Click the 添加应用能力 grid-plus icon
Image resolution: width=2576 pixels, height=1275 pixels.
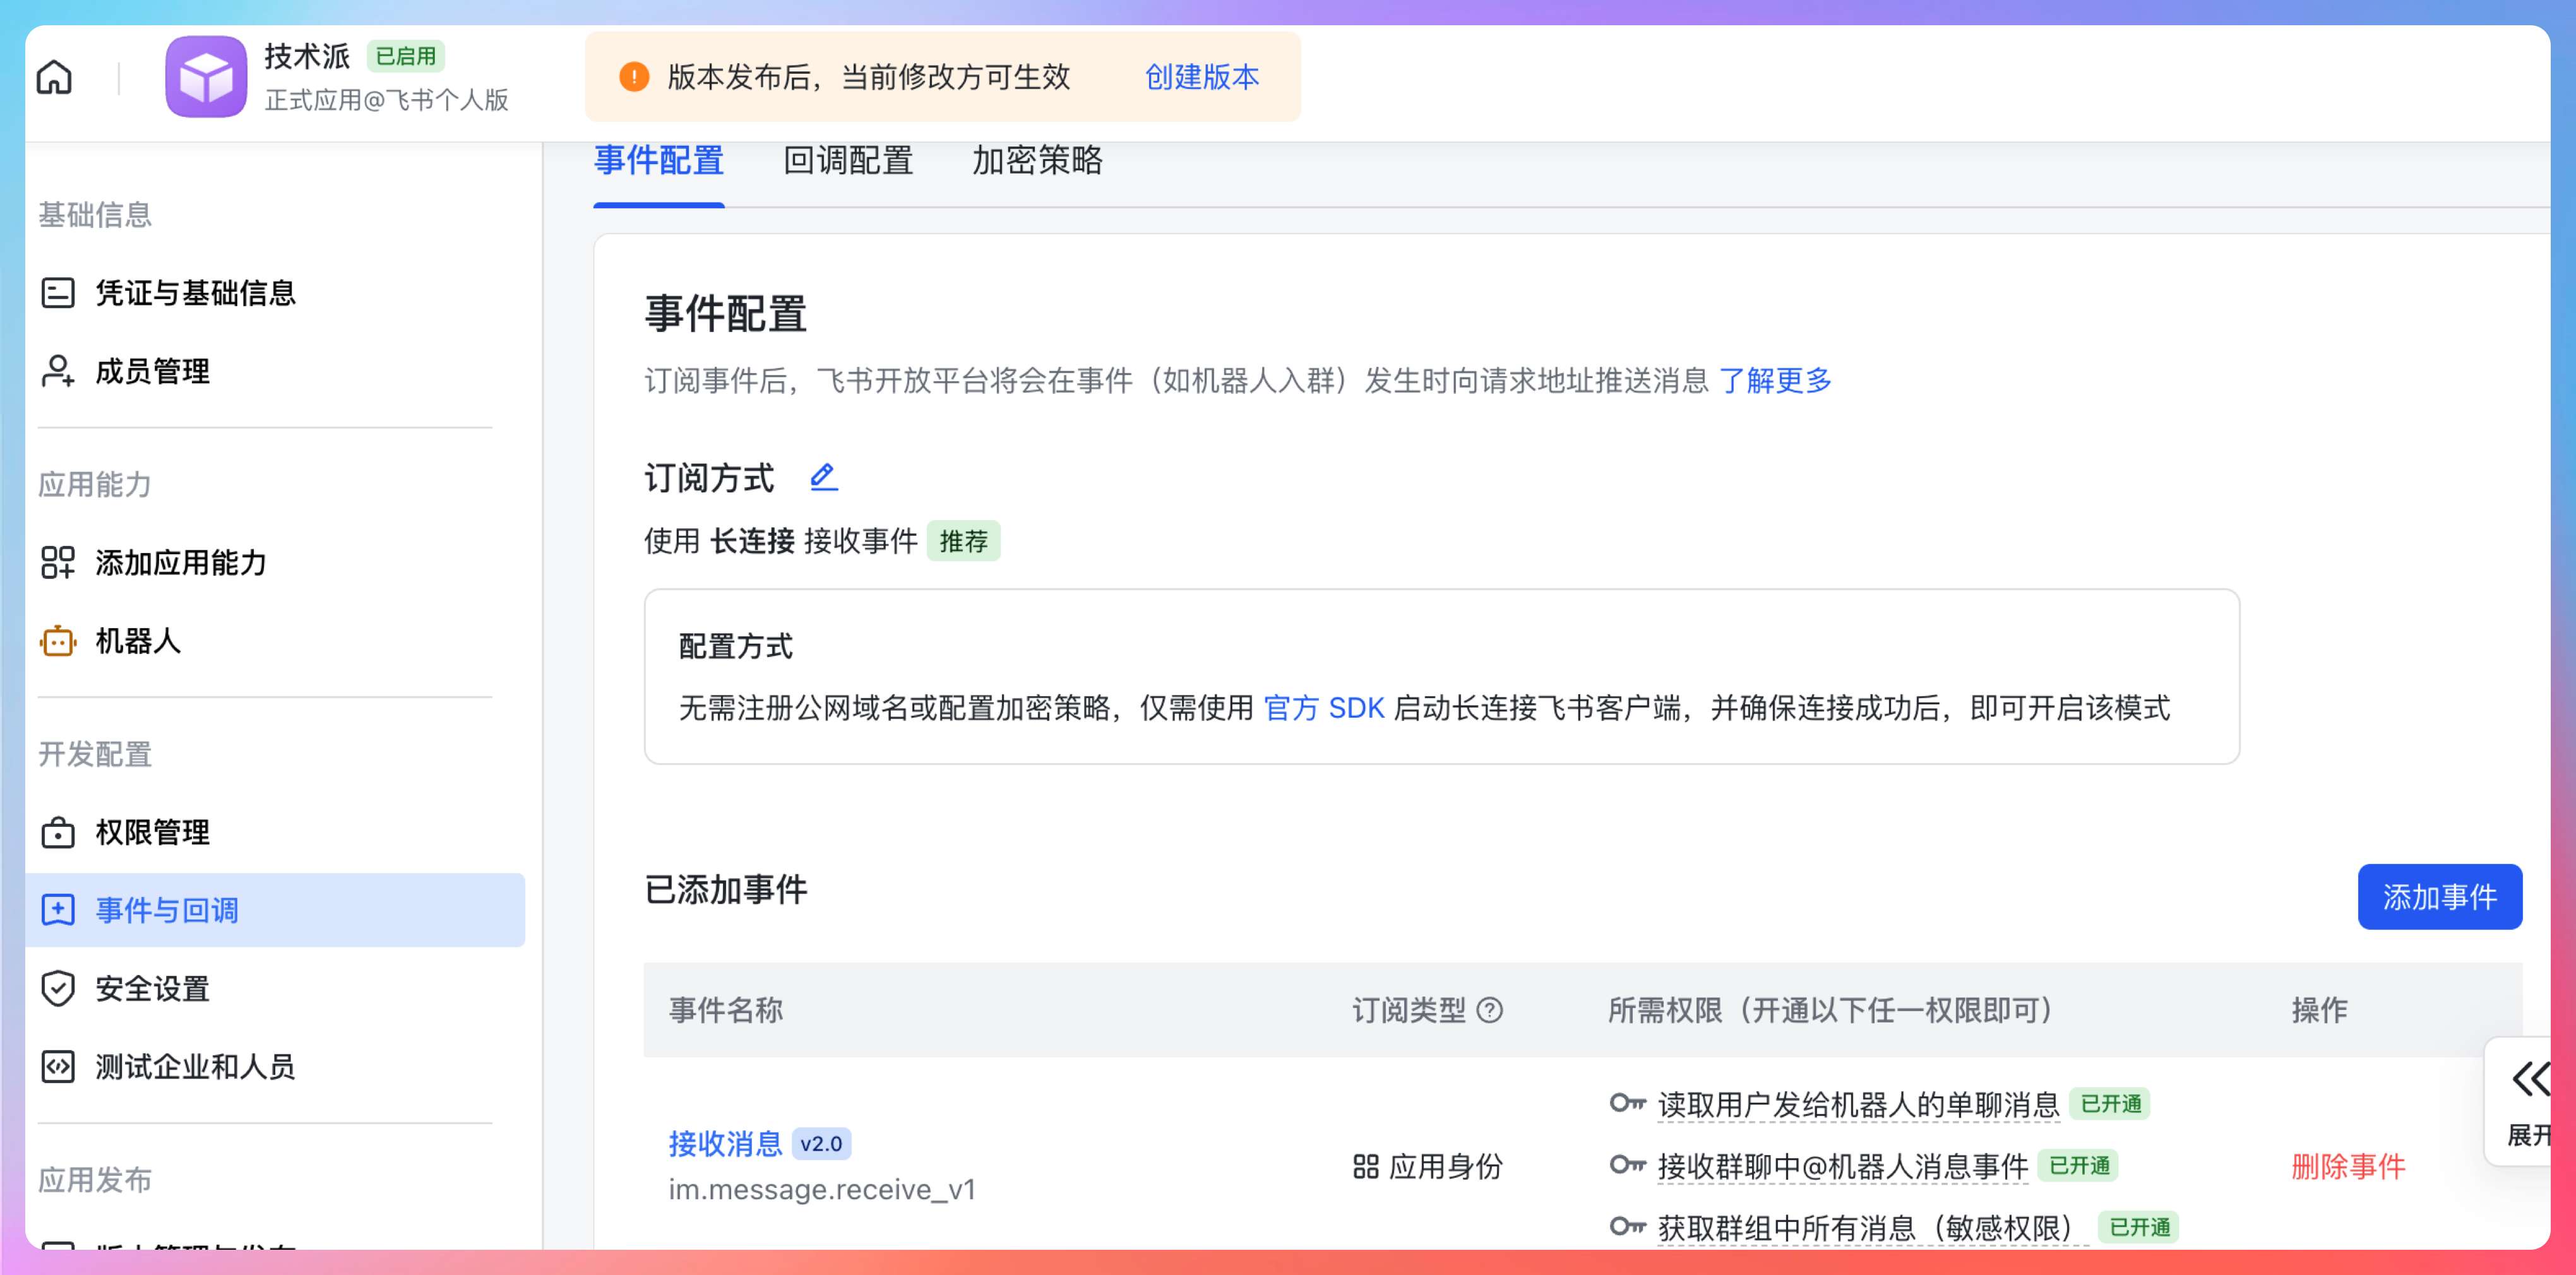click(58, 562)
